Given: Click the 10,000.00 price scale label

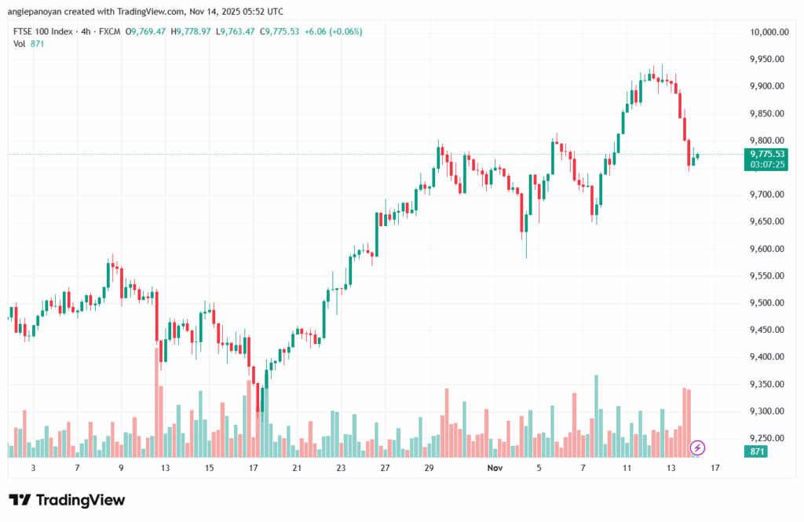Looking at the screenshot, I should [x=768, y=32].
